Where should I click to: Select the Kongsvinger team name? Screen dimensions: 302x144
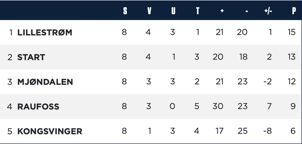[x=50, y=132]
